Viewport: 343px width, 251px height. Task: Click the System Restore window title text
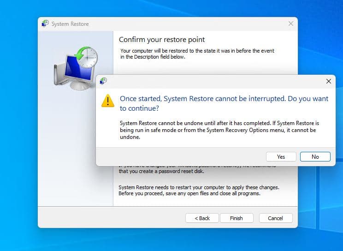click(70, 24)
